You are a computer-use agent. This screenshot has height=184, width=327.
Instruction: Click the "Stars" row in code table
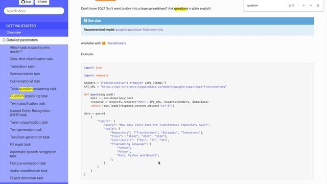tap(139, 136)
